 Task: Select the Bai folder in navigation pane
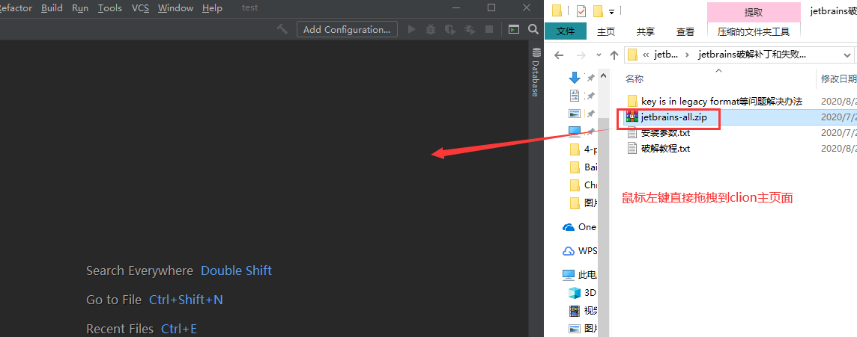582,167
